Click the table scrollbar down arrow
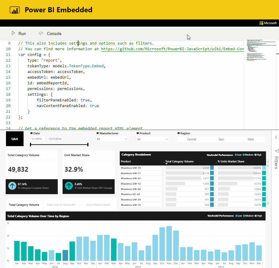 (x=268, y=203)
